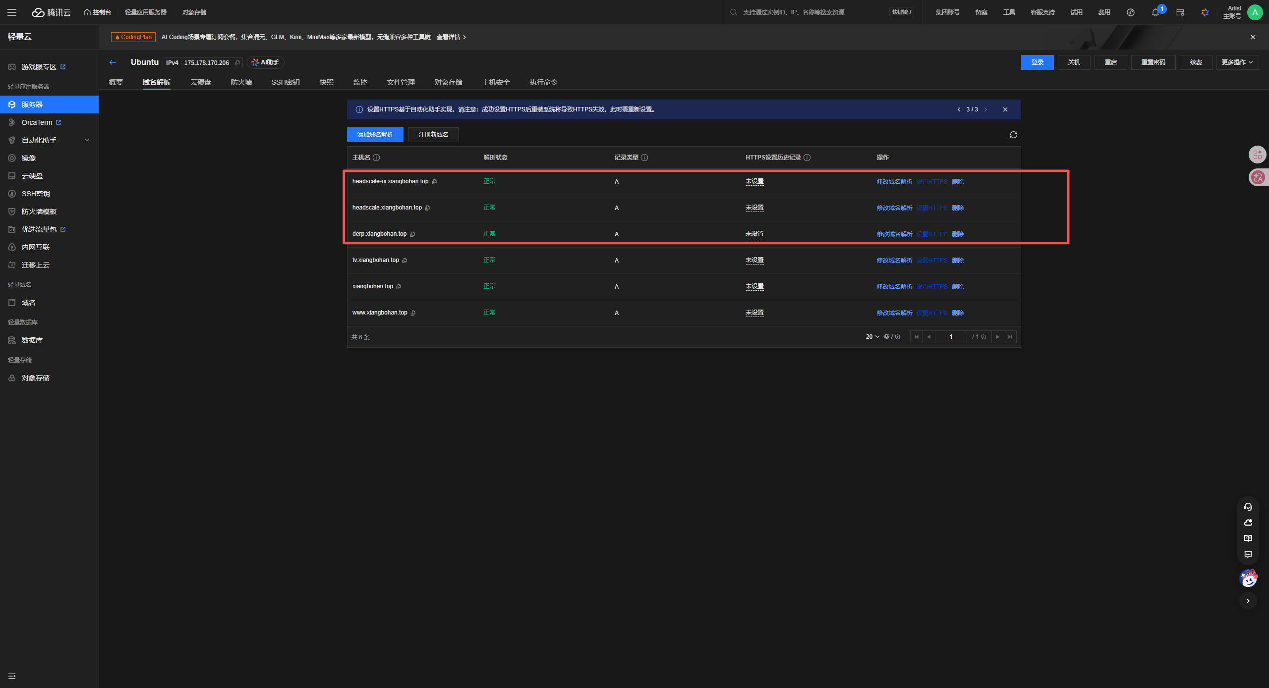Copy the headscale-ui.xiangbohan.top hostname
The width and height of the screenshot is (1269, 688).
pos(435,182)
